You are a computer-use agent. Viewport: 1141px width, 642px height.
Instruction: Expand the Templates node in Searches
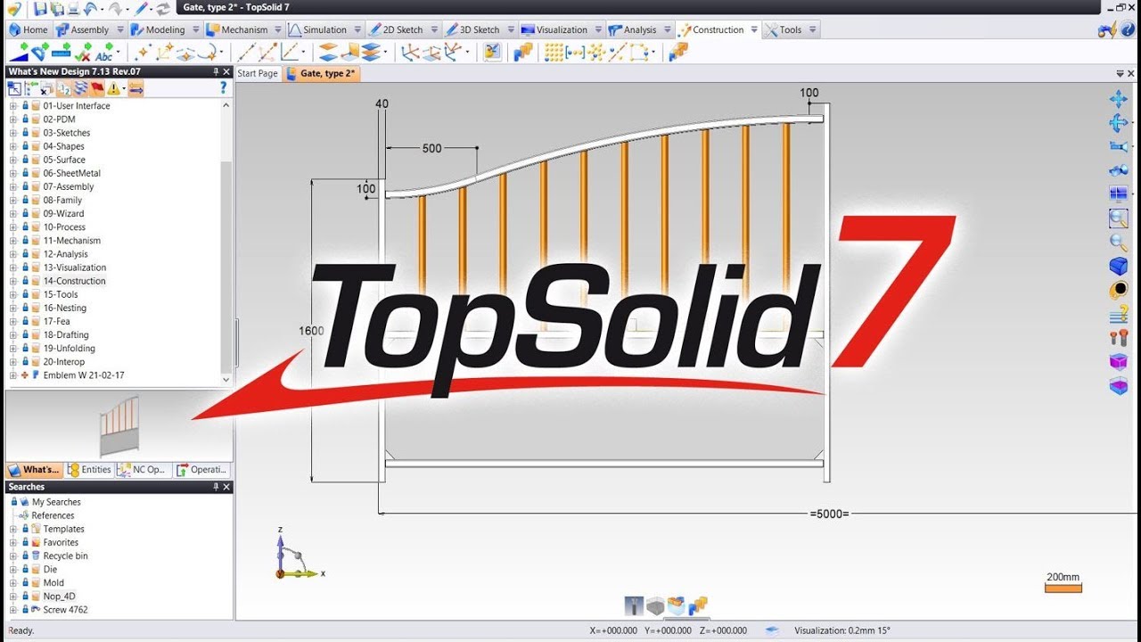tap(13, 529)
